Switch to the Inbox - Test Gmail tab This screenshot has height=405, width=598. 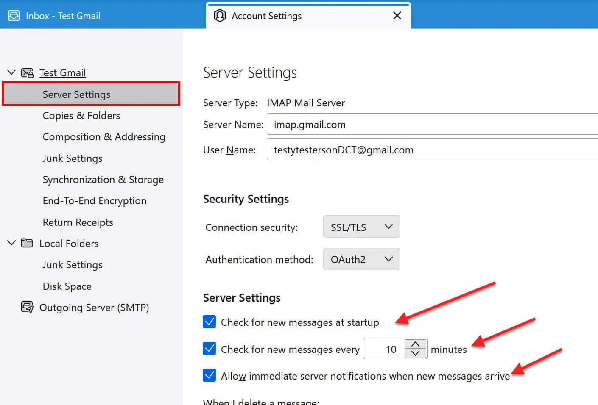click(63, 16)
